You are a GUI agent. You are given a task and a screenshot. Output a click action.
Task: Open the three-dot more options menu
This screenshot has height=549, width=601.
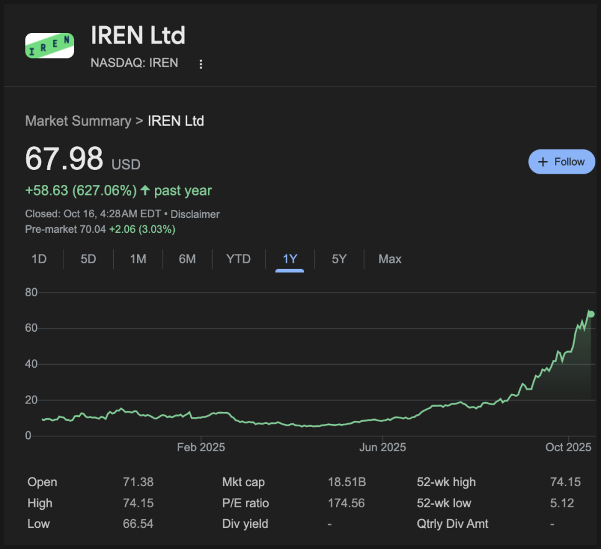(x=200, y=64)
